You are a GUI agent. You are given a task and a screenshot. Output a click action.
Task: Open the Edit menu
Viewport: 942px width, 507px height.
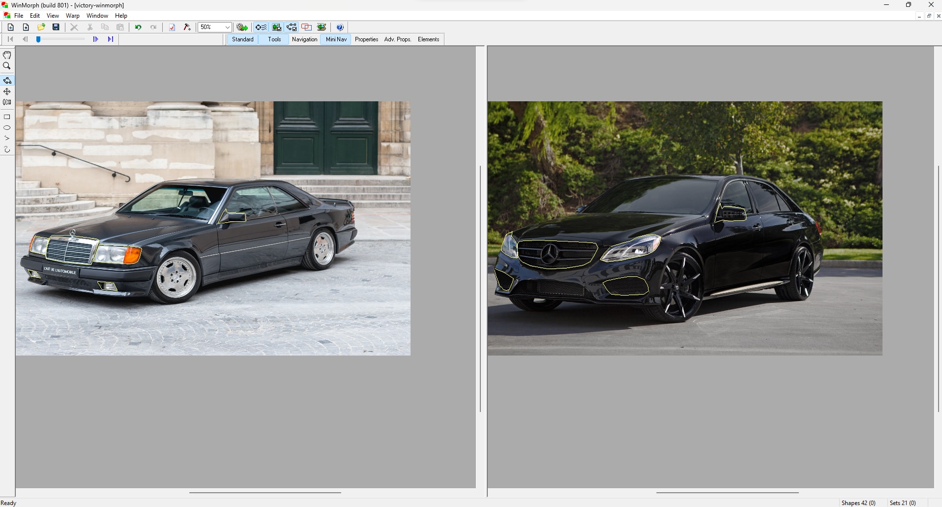click(35, 16)
